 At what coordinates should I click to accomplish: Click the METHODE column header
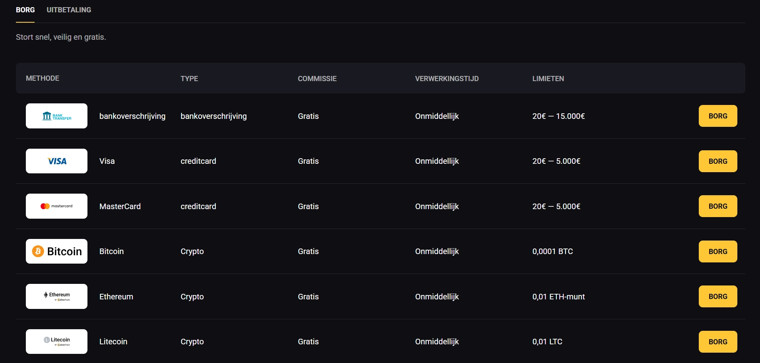coord(43,78)
